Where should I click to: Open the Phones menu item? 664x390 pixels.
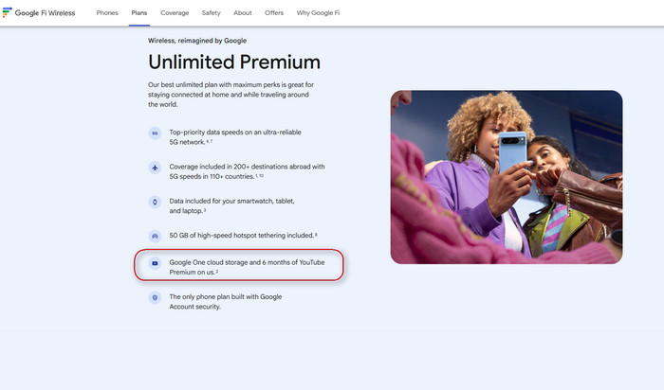click(107, 12)
